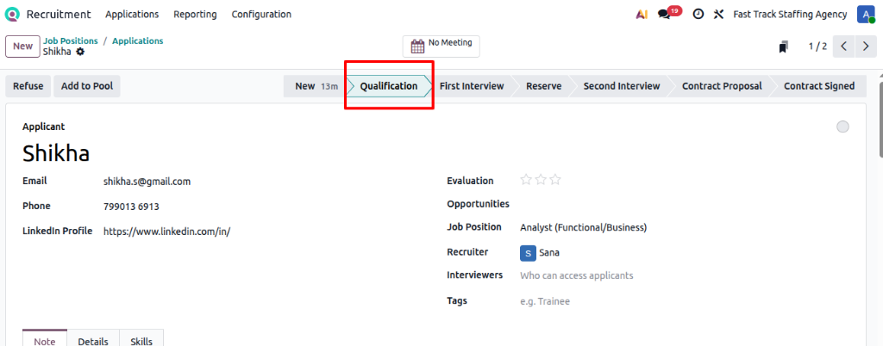
Task: Click the debug tools wrench icon
Action: (718, 15)
